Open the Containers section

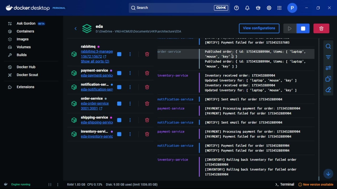pyautogui.click(x=25, y=31)
